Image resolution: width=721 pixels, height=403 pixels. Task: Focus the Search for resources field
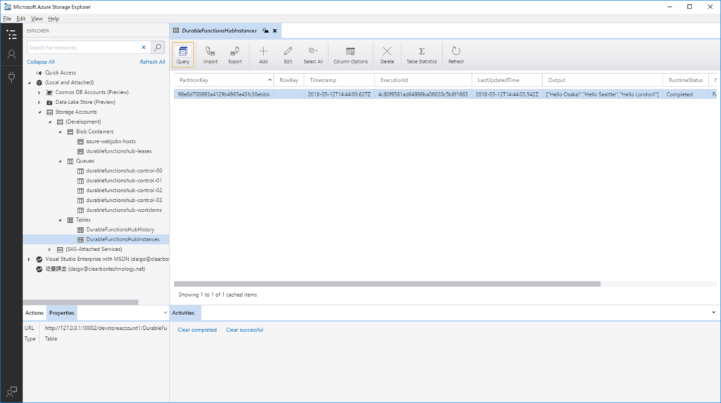(x=83, y=47)
